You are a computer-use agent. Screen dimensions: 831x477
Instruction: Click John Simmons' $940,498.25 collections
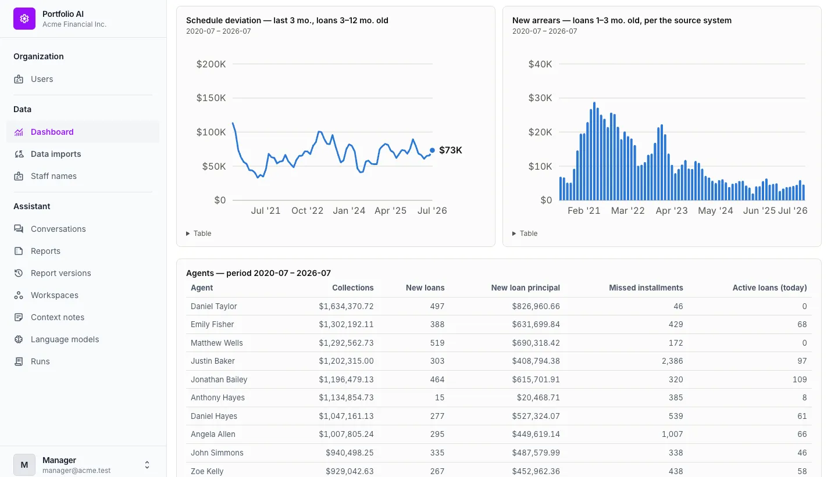[349, 453]
